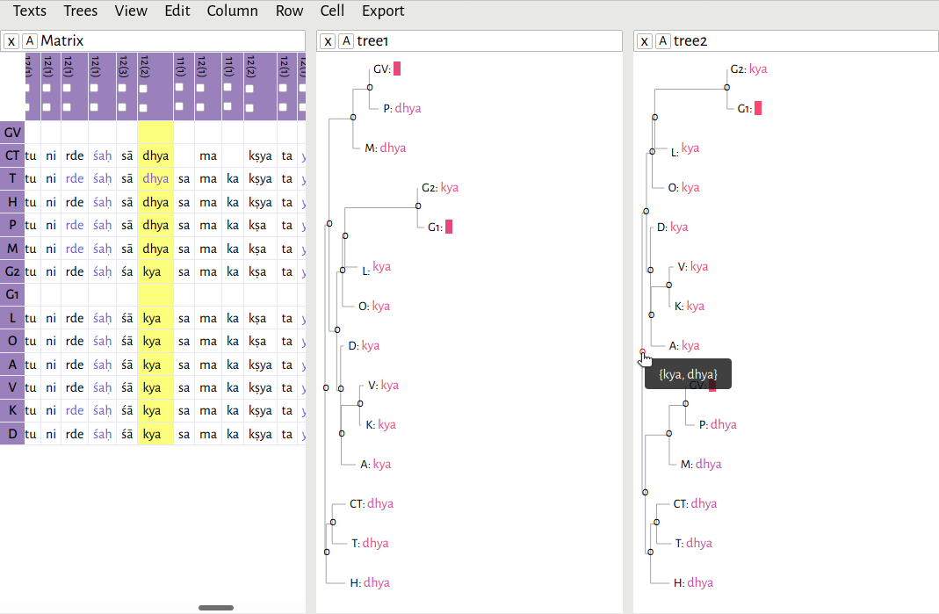Click the node above the CT-T-H clade in tree1
This screenshot has width=939, height=614.
point(327,552)
